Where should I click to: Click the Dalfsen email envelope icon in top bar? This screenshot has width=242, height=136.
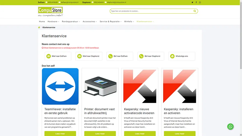pos(59,2)
